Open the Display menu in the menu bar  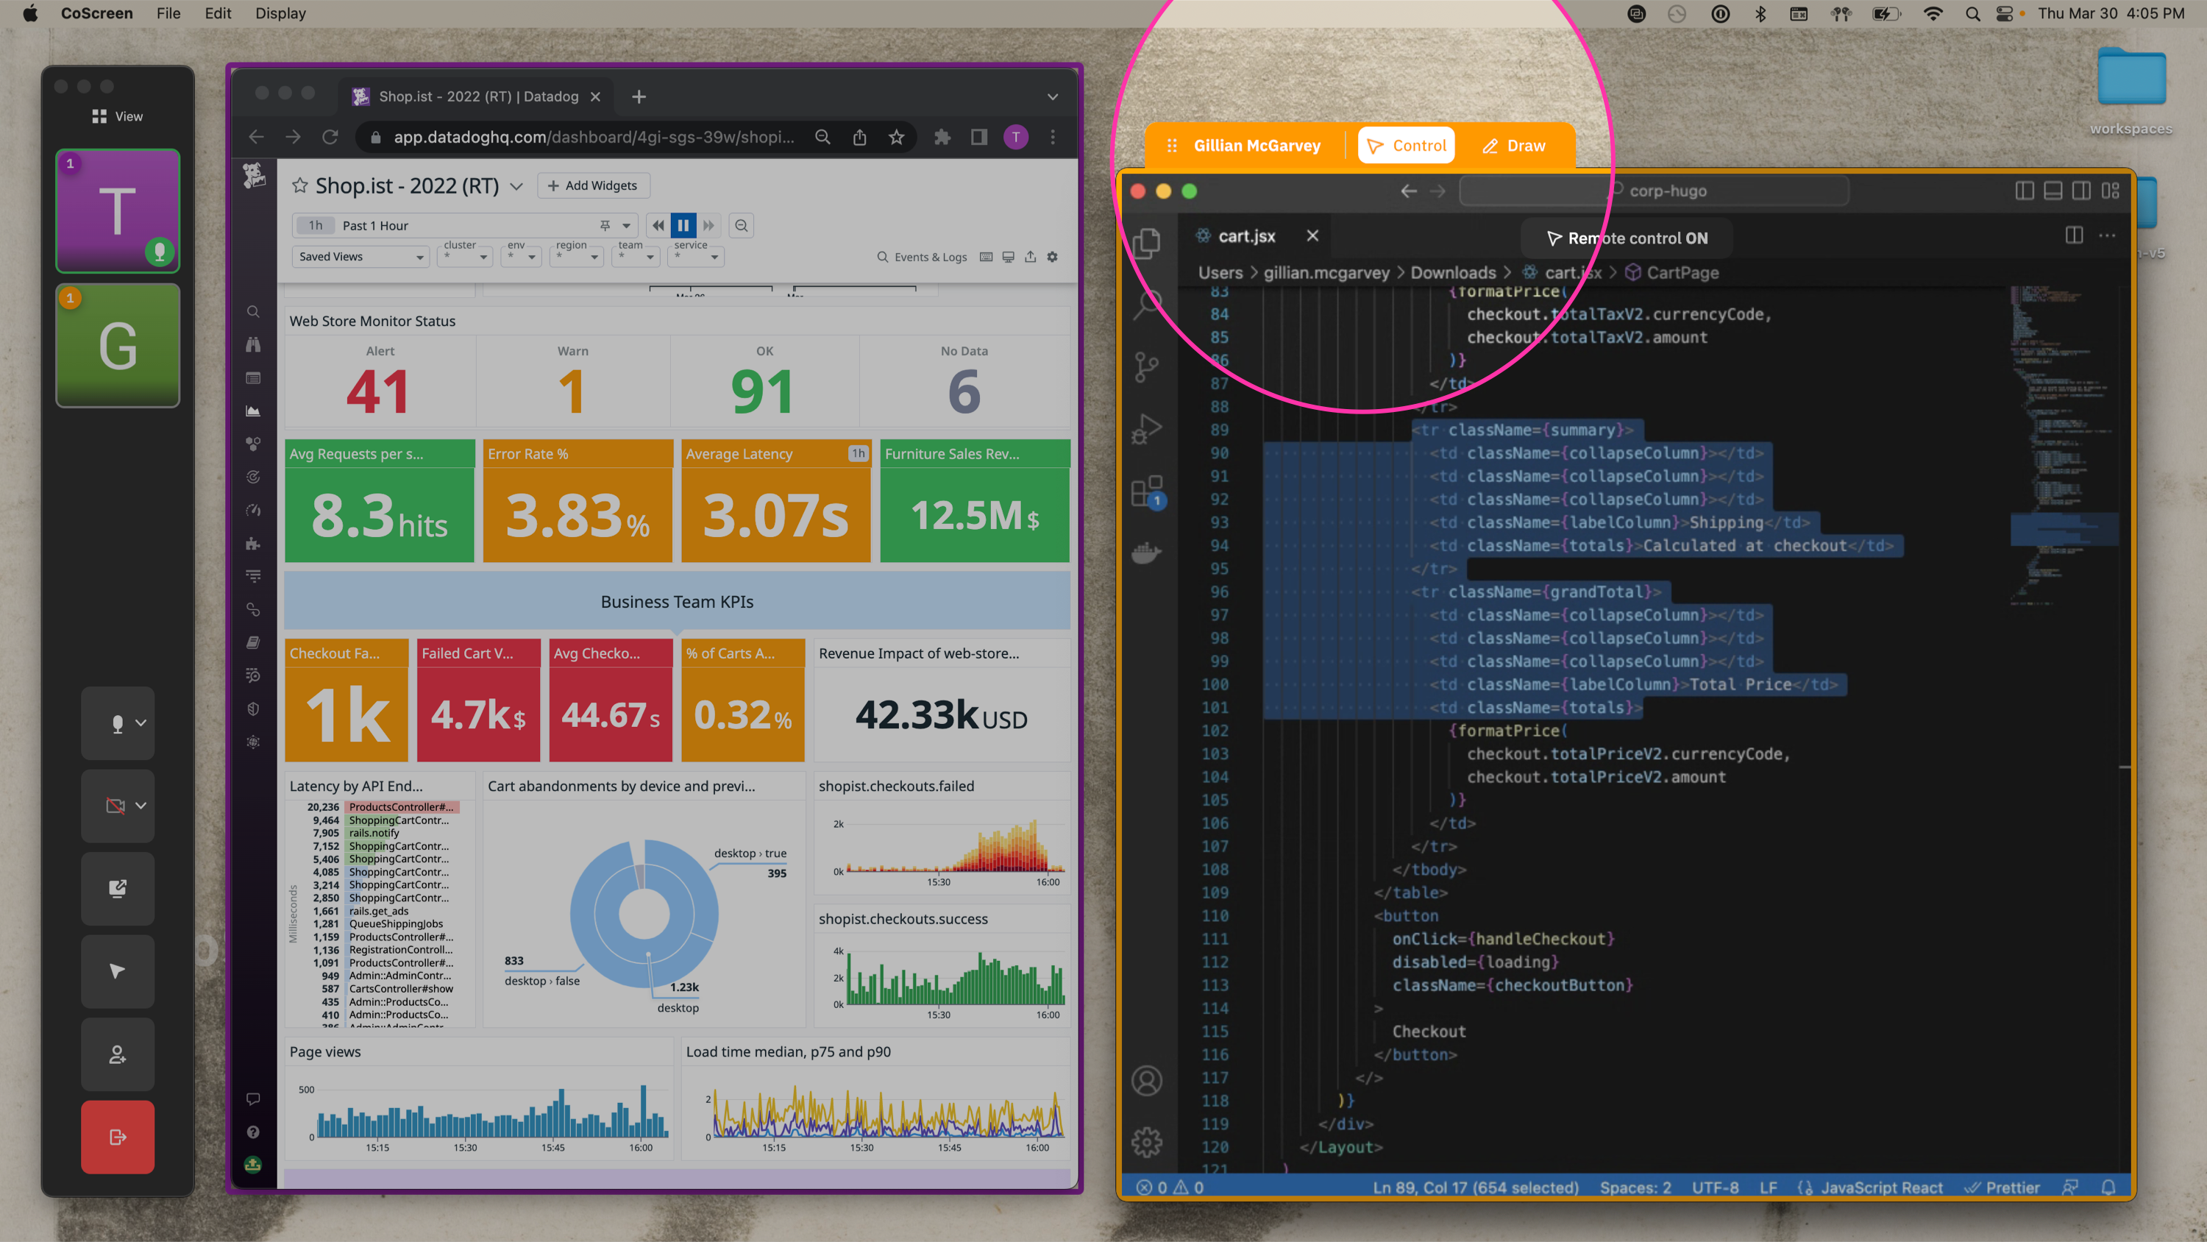pos(280,13)
